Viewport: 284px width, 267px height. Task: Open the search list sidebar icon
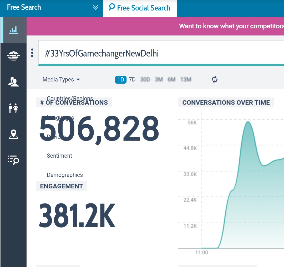14,160
